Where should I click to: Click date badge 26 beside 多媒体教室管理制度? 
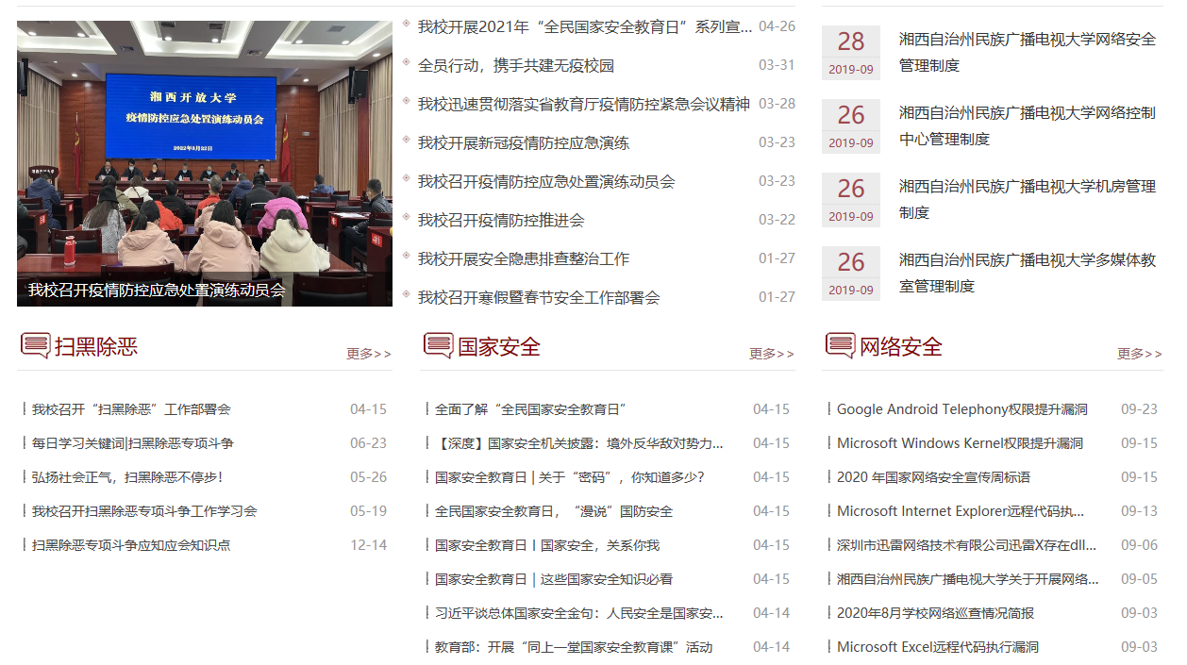(x=851, y=274)
